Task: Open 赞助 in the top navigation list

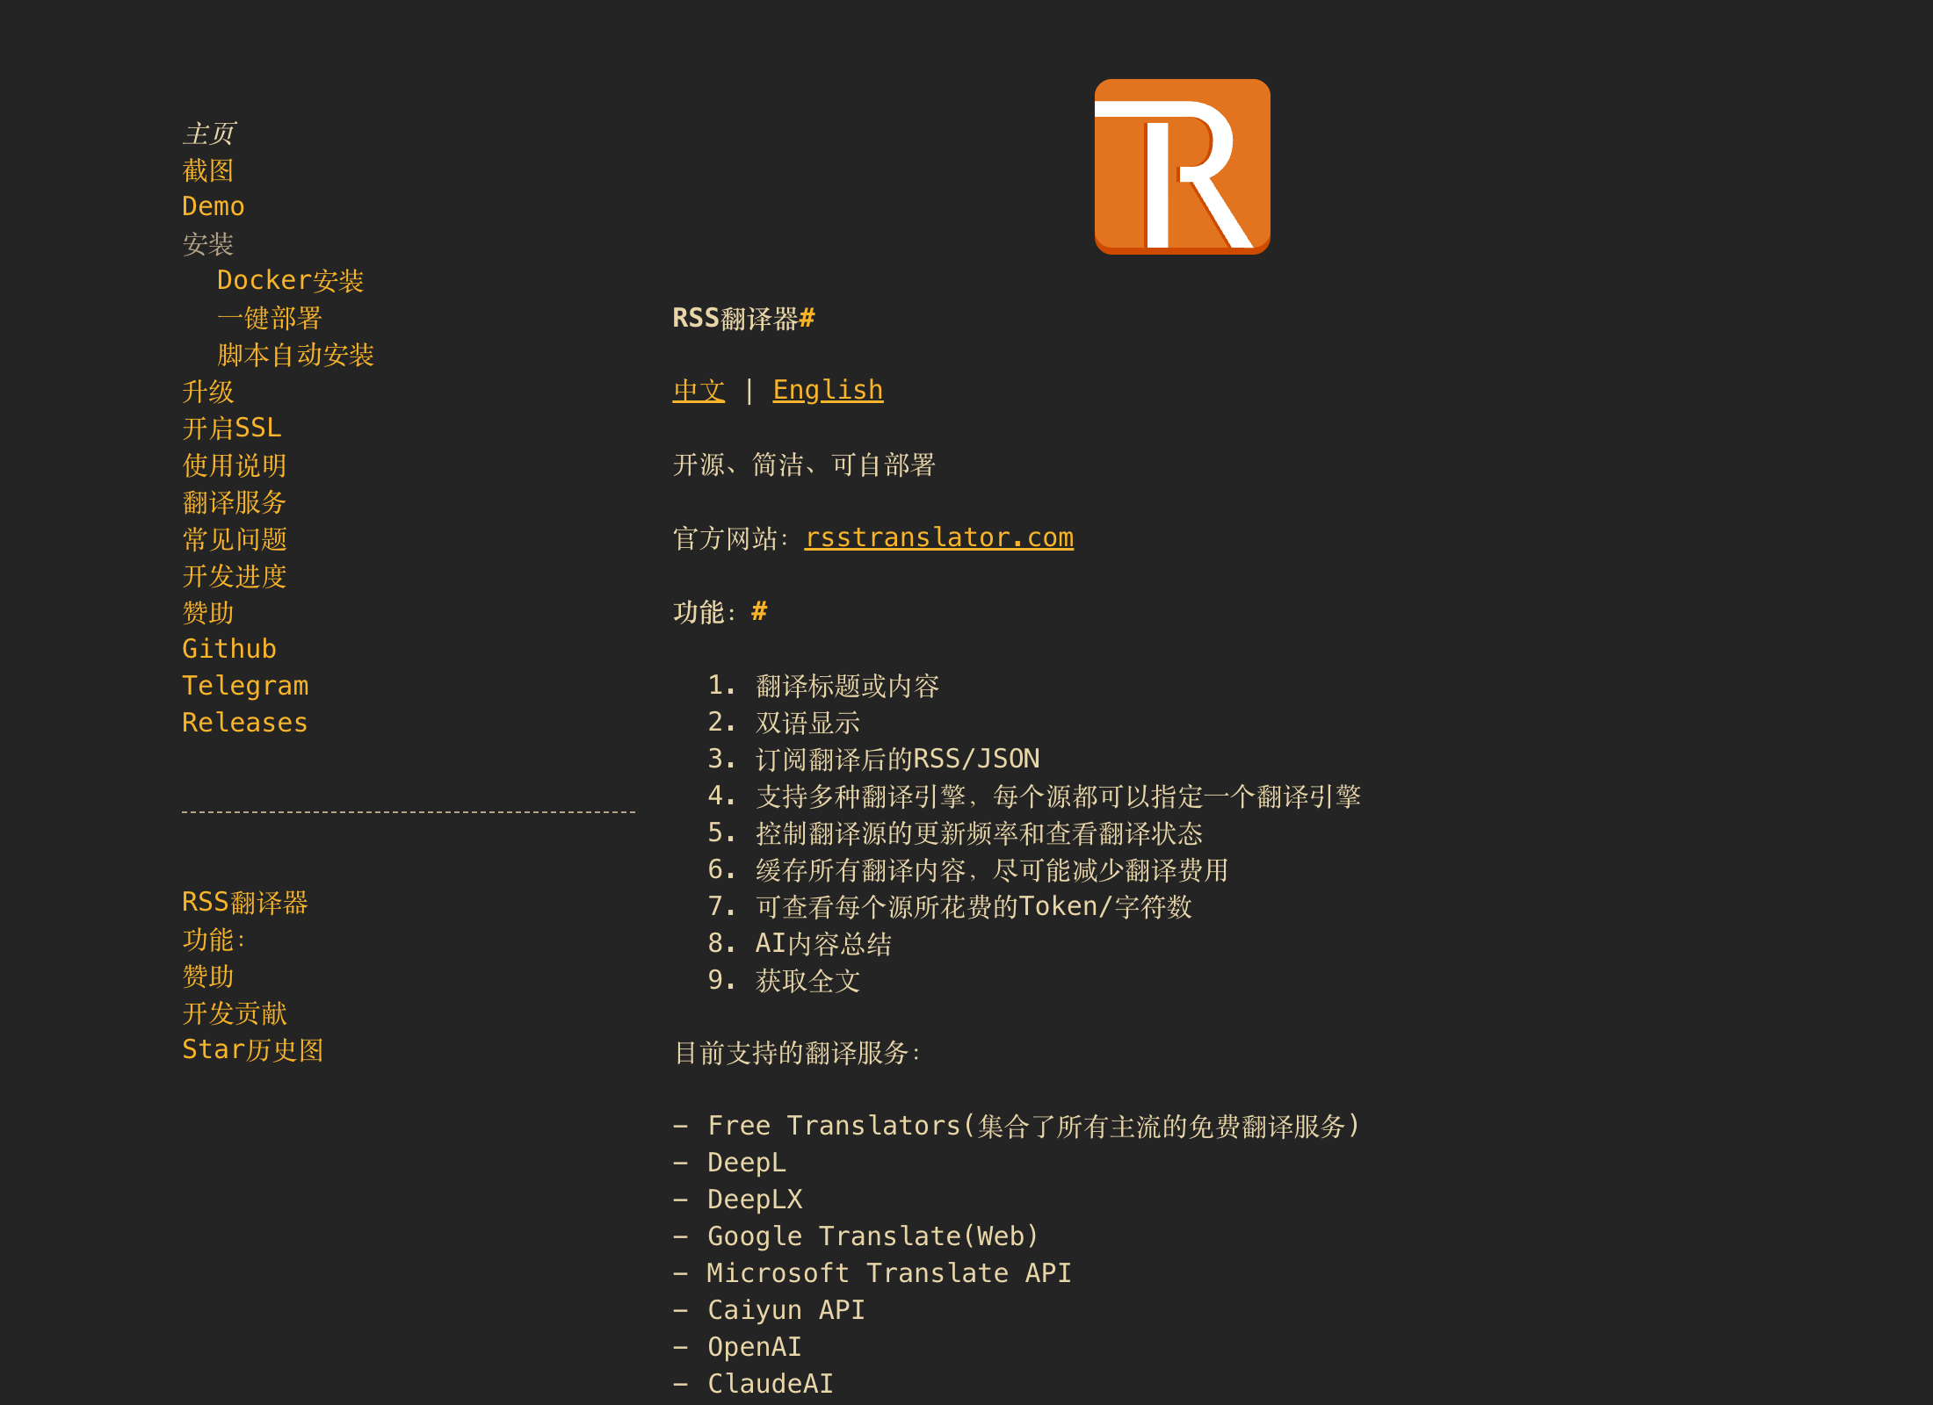Action: click(208, 613)
